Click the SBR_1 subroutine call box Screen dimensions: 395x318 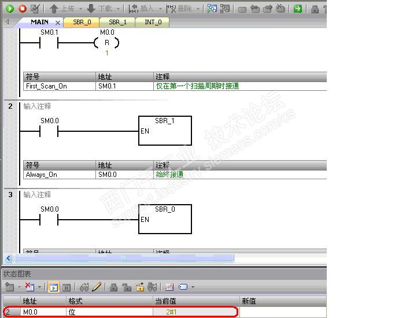click(165, 131)
